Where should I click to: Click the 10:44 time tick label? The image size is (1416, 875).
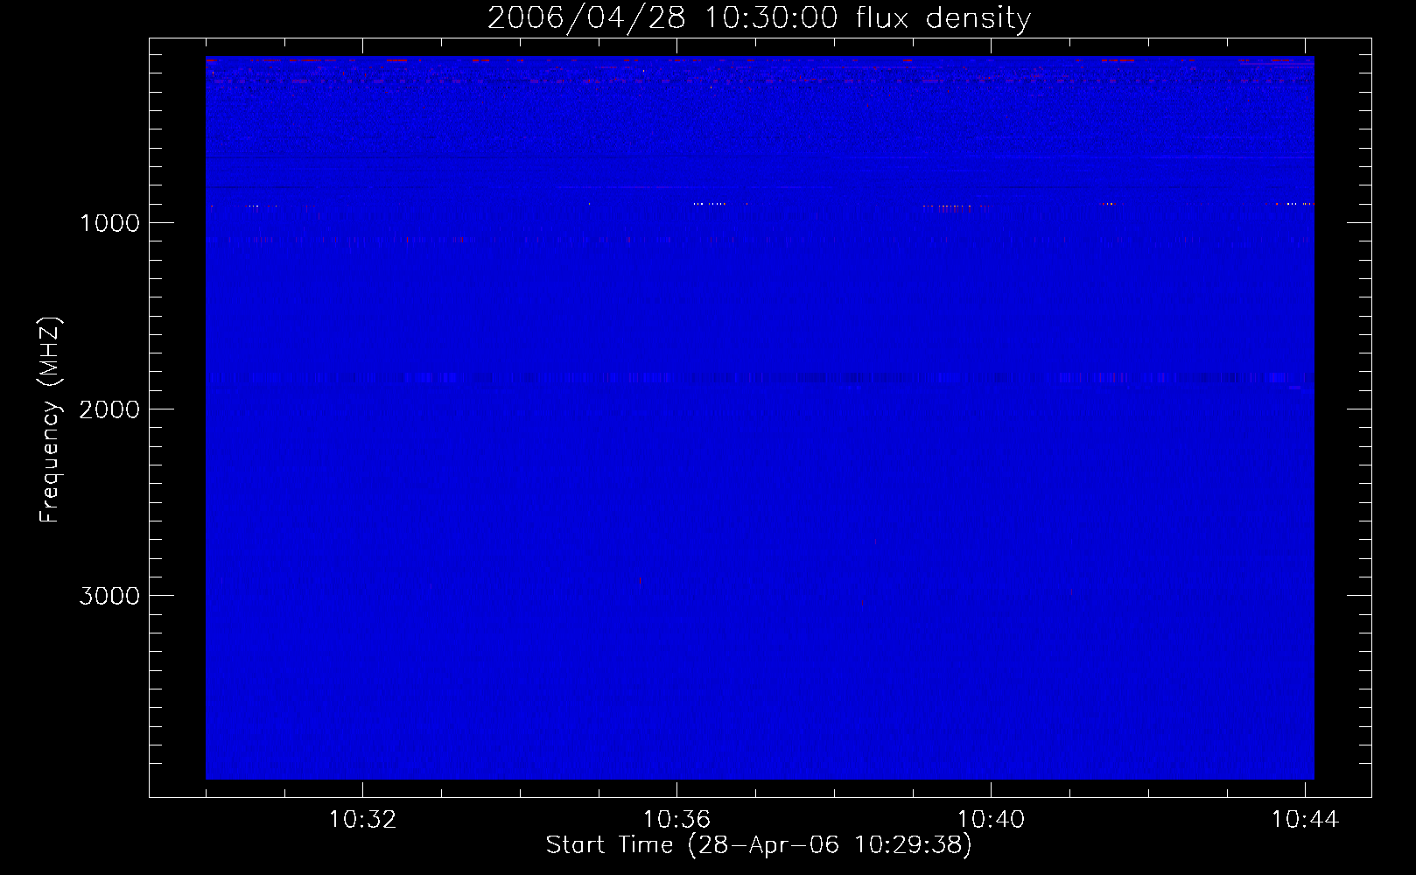1305,820
